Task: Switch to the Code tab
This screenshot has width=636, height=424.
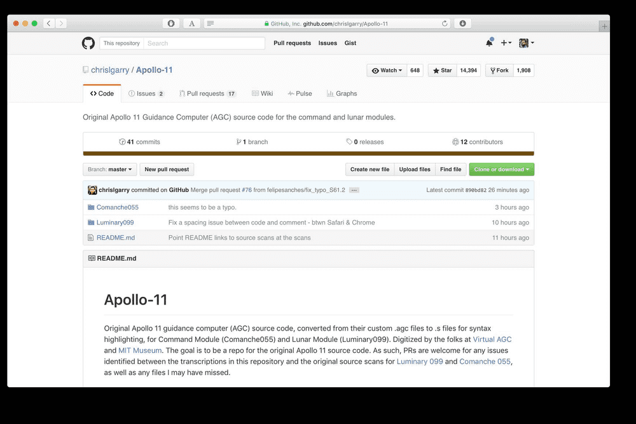Action: (x=102, y=93)
